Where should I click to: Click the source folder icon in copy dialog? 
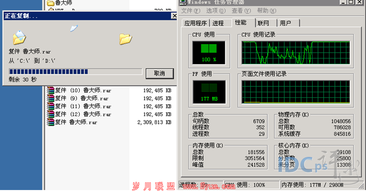(x=19, y=37)
